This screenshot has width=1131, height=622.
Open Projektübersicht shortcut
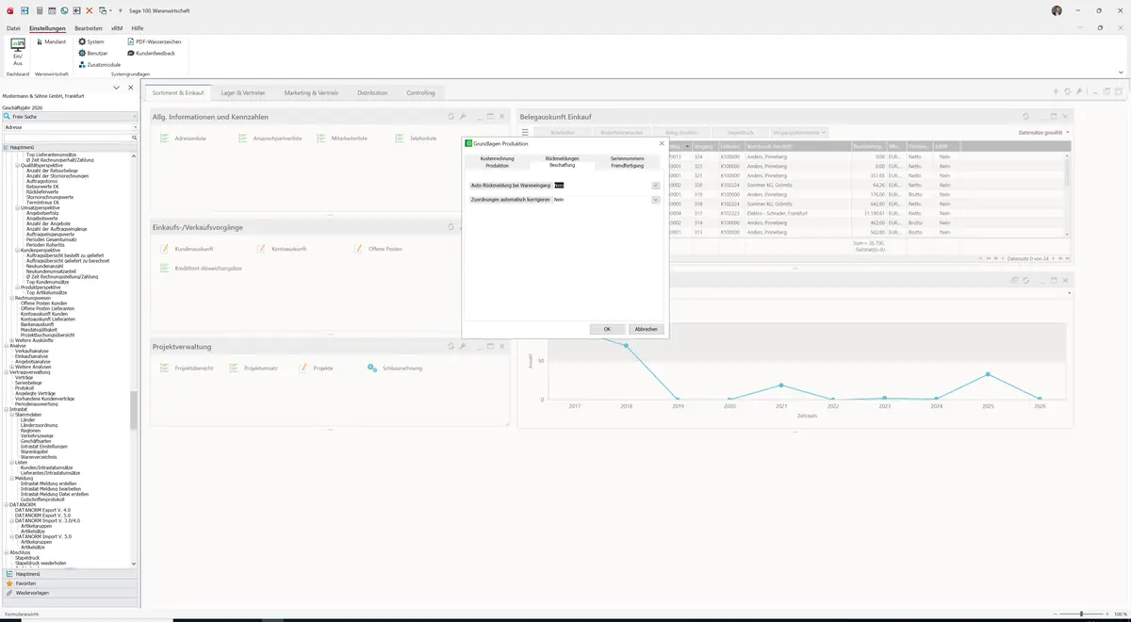point(187,368)
